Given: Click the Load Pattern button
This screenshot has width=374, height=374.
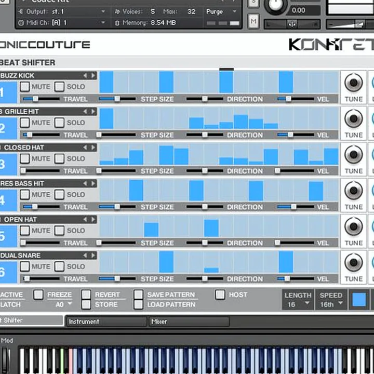Looking at the screenshot, I should pyautogui.click(x=138, y=304).
